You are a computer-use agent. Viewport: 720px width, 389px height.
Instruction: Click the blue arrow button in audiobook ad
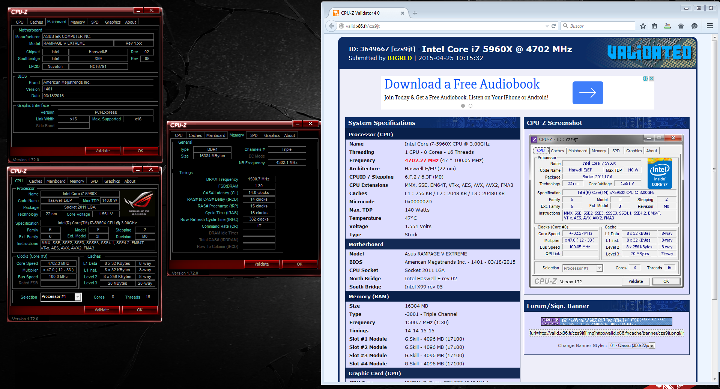[x=588, y=93]
